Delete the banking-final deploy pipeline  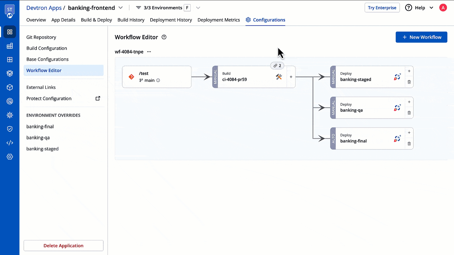tap(409, 144)
